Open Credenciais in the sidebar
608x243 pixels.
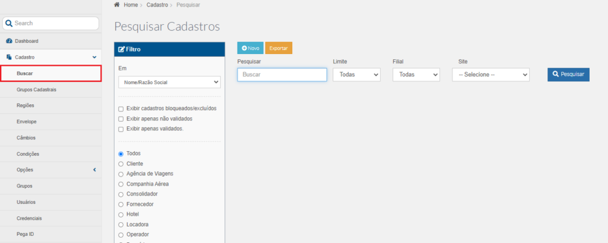coord(51,219)
